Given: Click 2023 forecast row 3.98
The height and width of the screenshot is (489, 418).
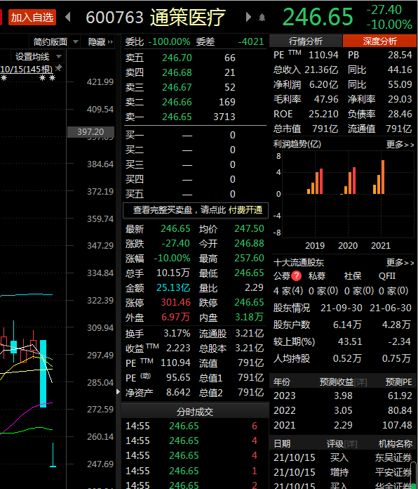Looking at the screenshot, I should point(343,396).
